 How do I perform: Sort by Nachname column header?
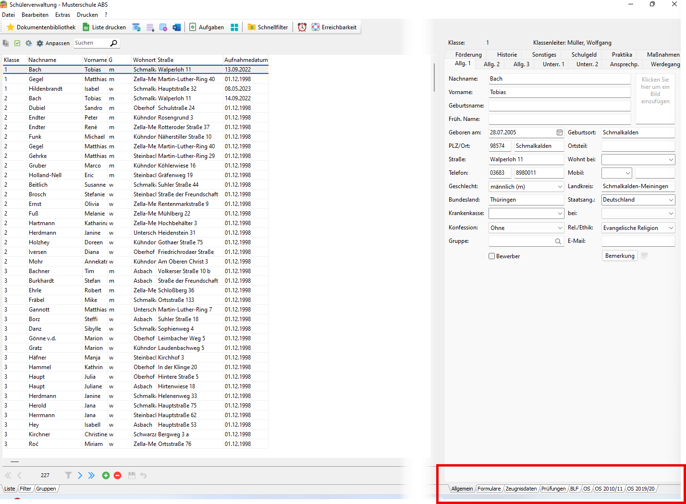[55, 60]
